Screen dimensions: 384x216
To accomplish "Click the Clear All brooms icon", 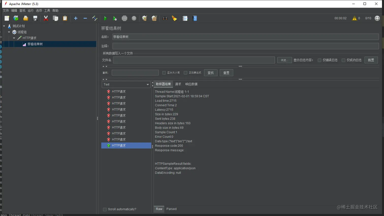I will coord(154,18).
